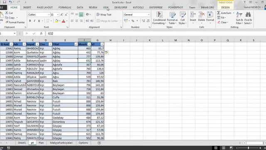This screenshot has height=150, width=266.
Task: Decrease the cell indent
Action: (x=87, y=21)
